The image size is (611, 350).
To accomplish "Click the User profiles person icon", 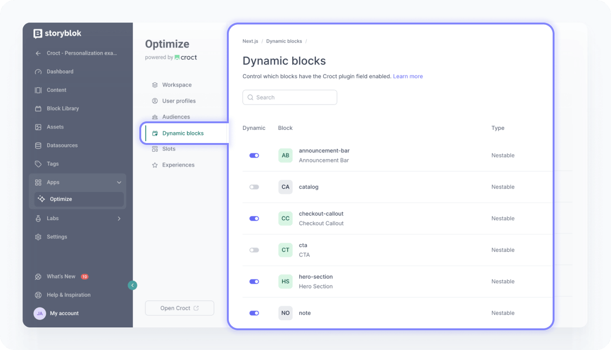I will [155, 101].
